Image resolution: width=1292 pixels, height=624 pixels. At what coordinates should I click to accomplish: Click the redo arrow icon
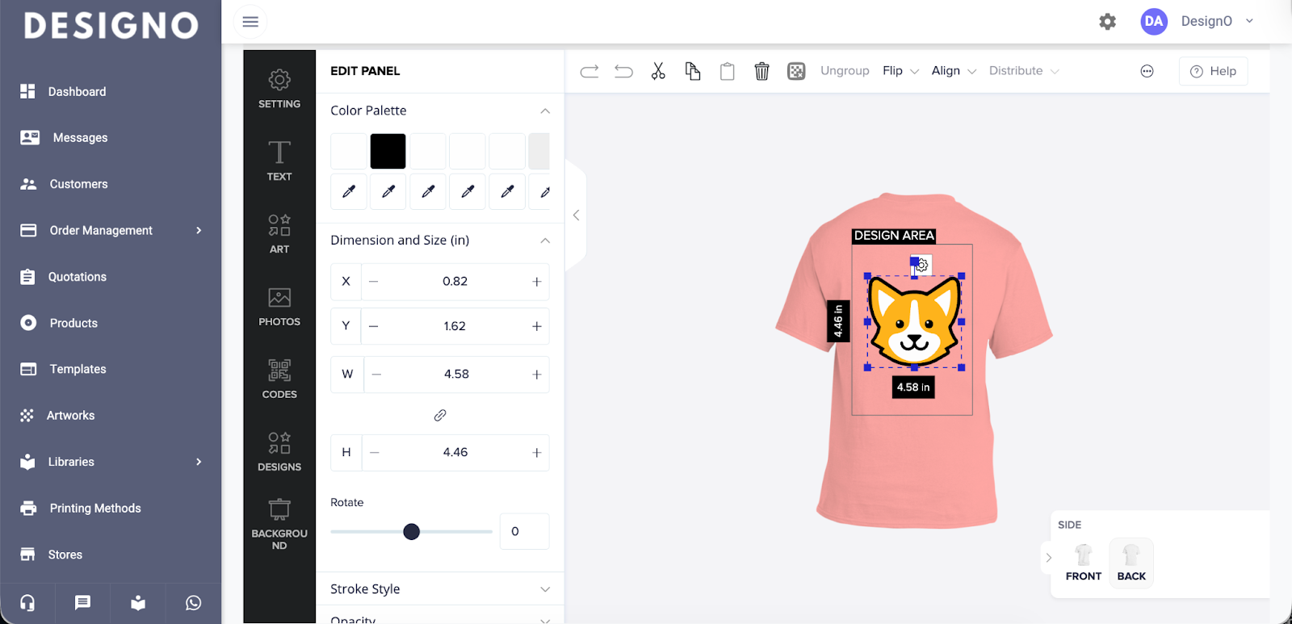tap(589, 71)
